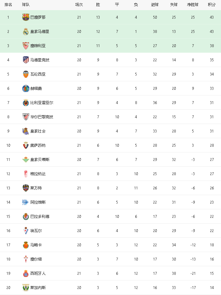The width and height of the screenshot is (221, 295).
Task: Open the 巴塞罗那 team link
Action: pos(38,17)
